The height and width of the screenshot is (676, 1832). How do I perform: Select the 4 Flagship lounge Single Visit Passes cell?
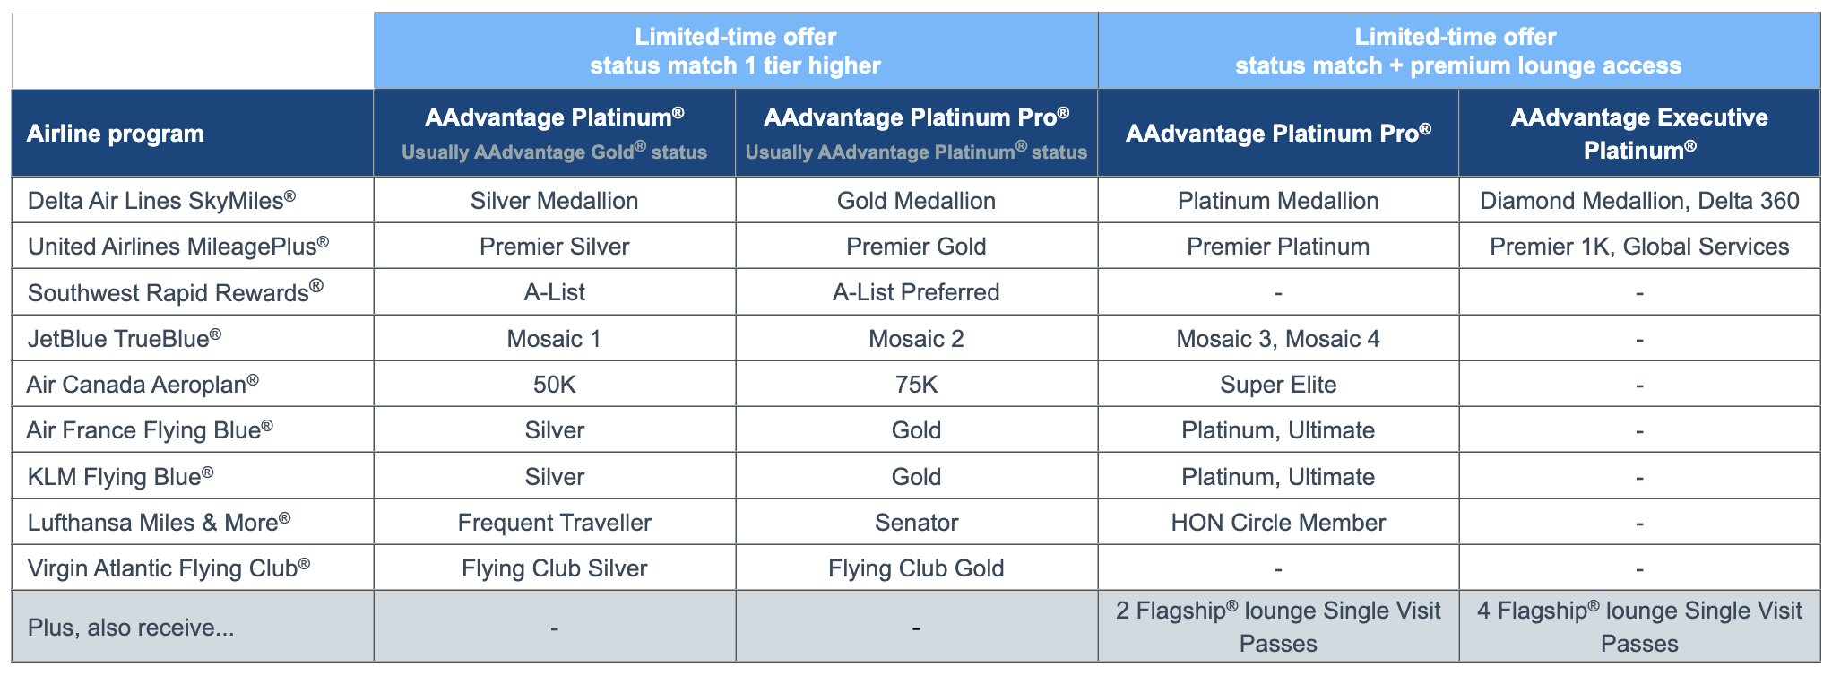coord(1638,627)
